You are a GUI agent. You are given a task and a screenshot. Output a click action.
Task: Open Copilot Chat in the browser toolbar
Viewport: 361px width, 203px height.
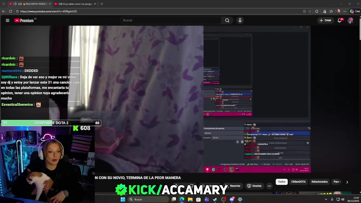point(355,11)
